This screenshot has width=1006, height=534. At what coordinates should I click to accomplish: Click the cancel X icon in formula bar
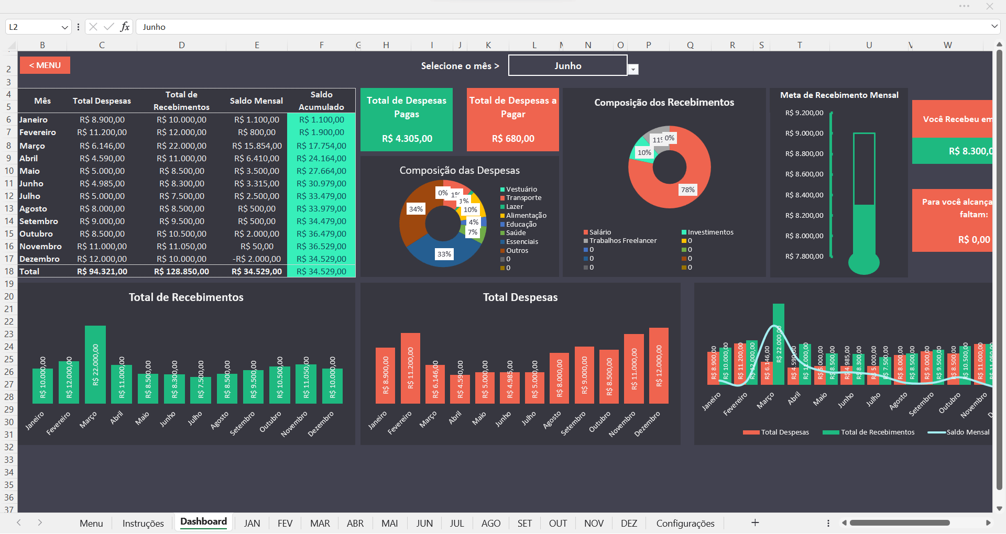coord(93,27)
